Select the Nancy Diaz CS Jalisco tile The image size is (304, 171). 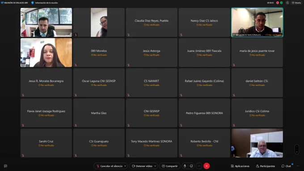[x=204, y=22]
